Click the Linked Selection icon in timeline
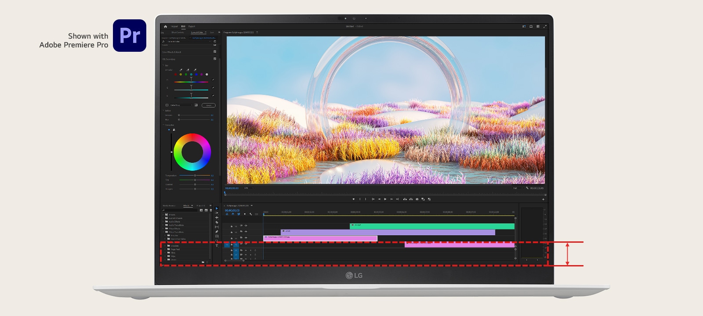This screenshot has height=316, width=703. (x=239, y=214)
